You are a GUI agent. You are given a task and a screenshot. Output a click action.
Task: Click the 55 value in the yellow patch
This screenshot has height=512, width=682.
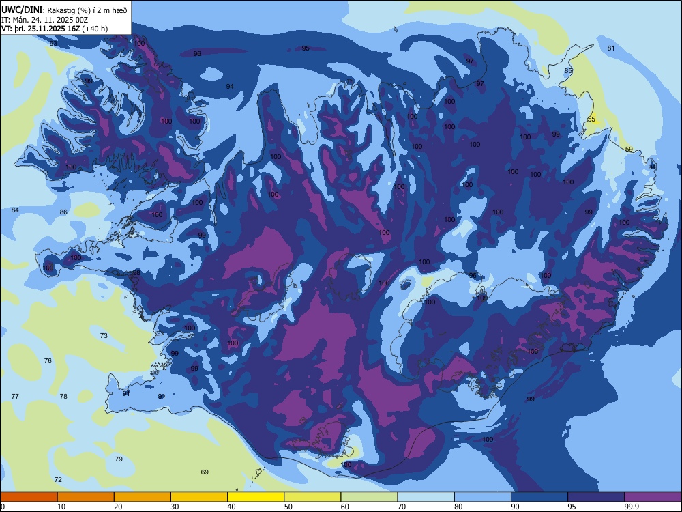click(591, 119)
